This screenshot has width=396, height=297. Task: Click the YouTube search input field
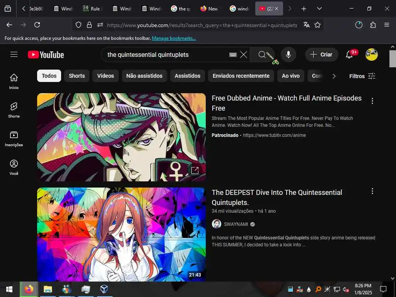point(167,55)
